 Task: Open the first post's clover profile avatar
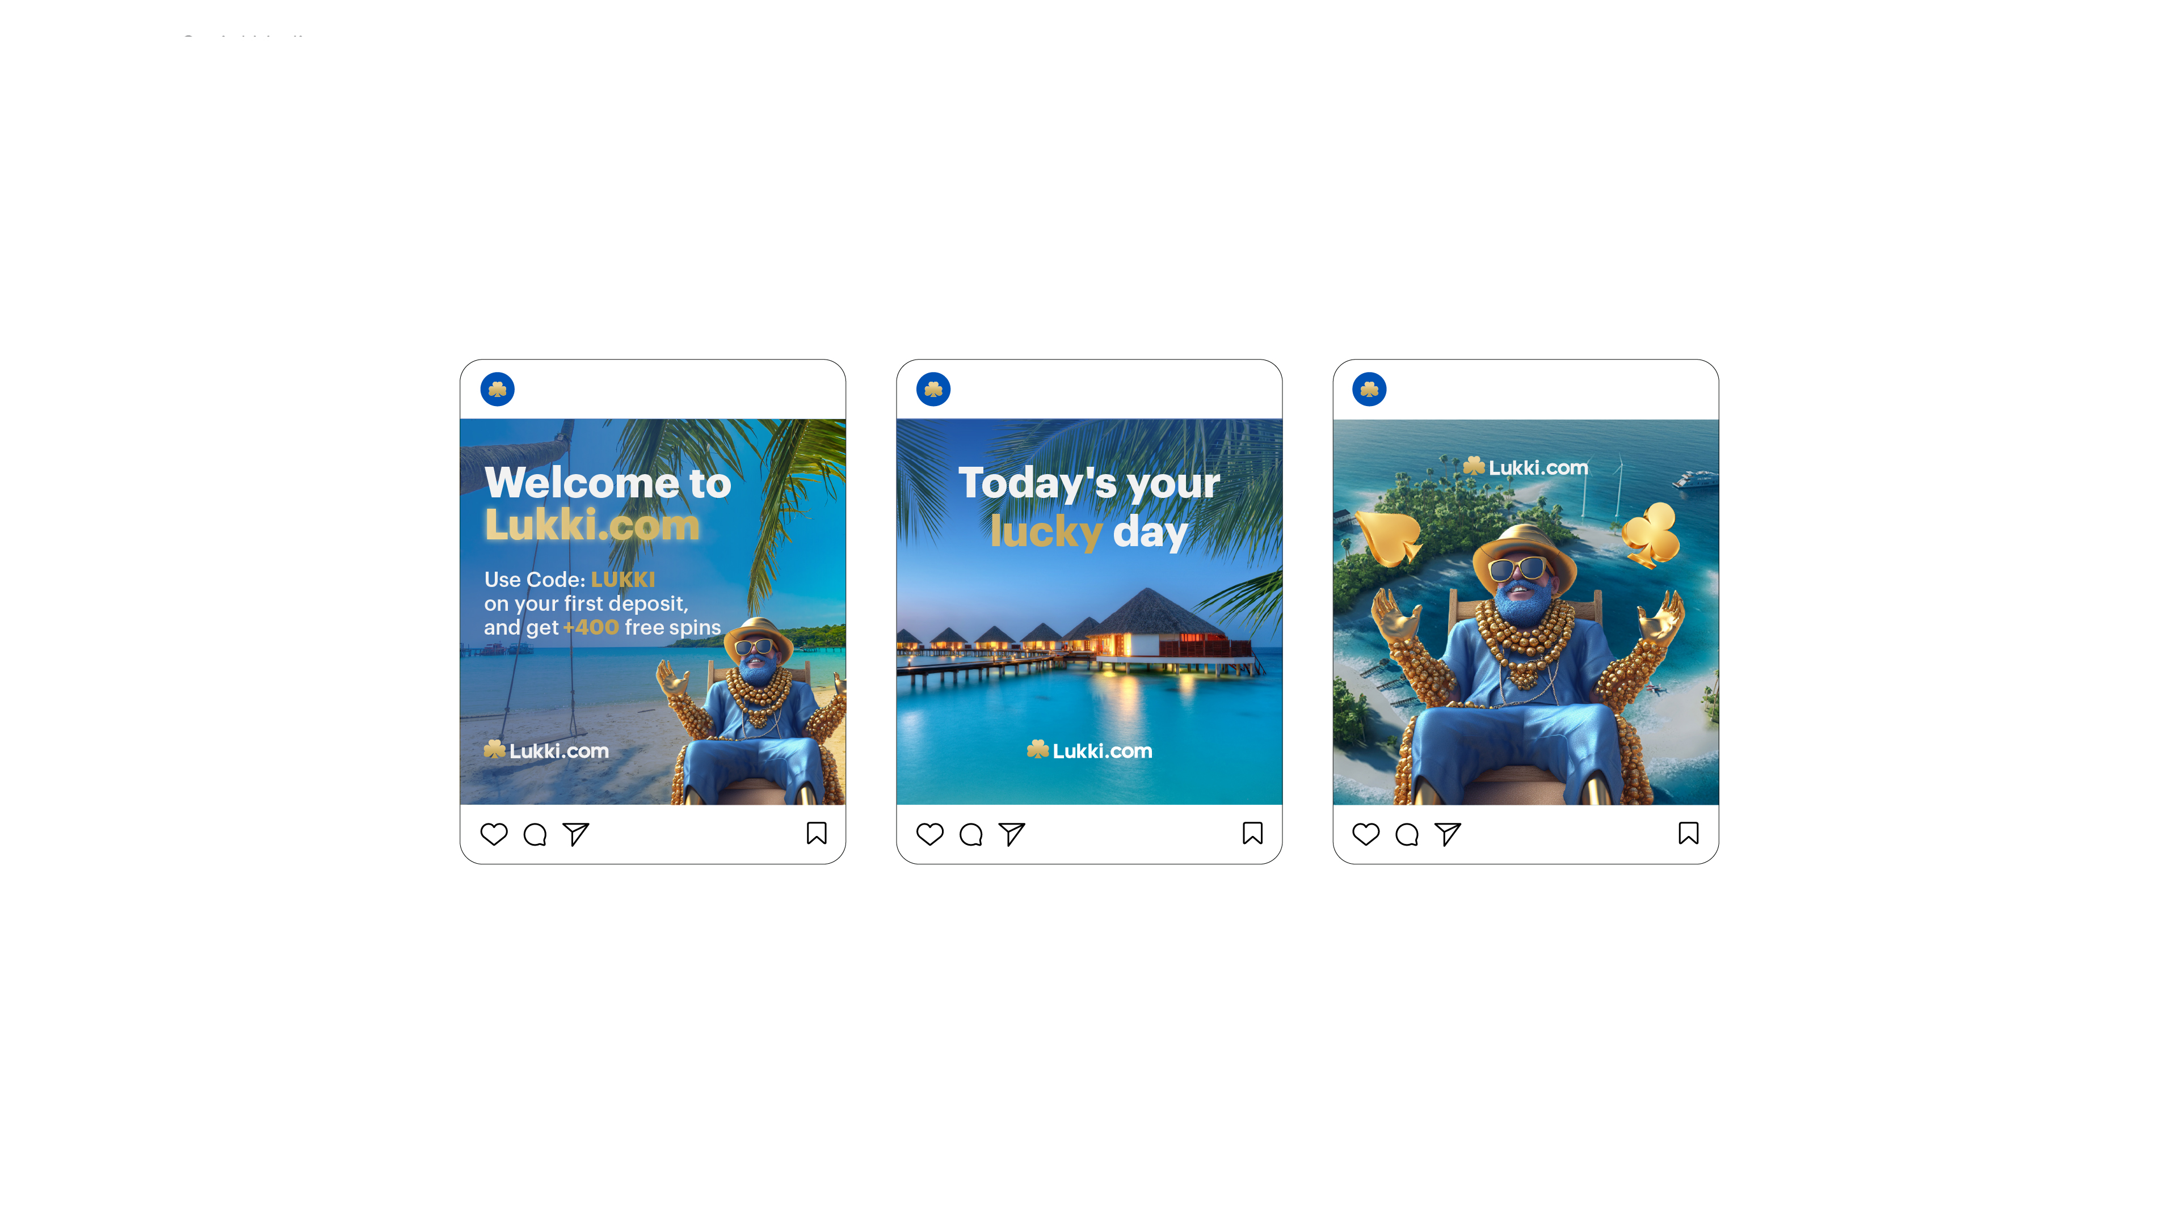[498, 389]
